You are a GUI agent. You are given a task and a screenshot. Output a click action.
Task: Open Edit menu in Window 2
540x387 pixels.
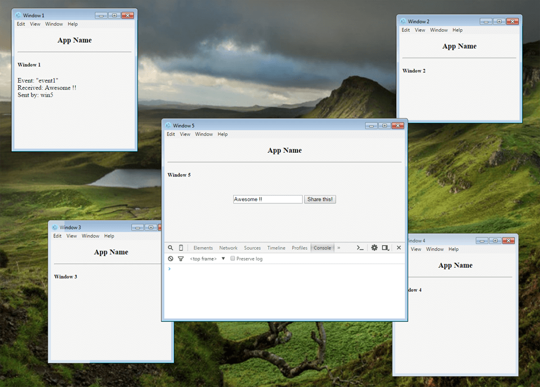click(x=406, y=30)
